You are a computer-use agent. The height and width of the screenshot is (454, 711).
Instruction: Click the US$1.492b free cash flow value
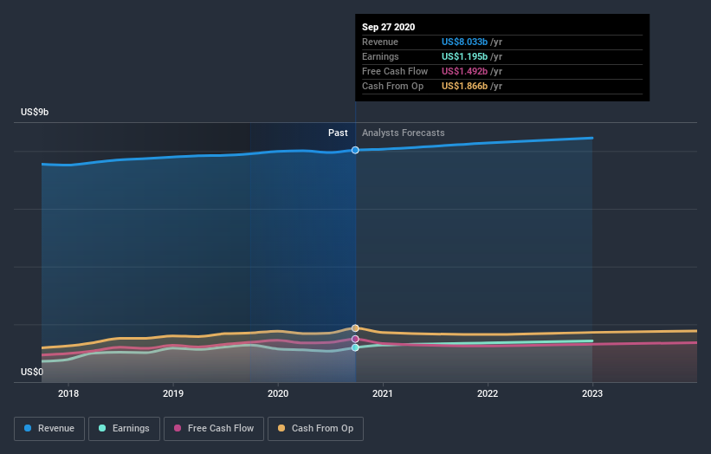pos(464,71)
